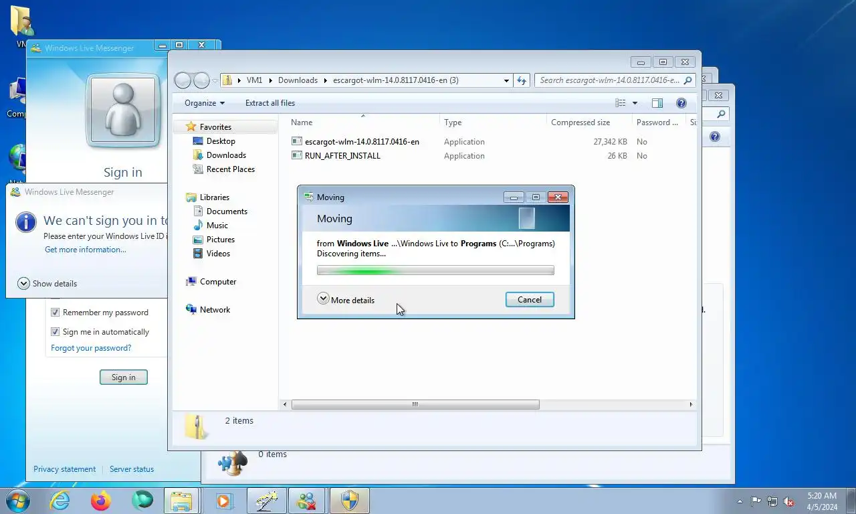Click Extract all files in the toolbar
Viewport: 856px width, 514px height.
click(270, 103)
